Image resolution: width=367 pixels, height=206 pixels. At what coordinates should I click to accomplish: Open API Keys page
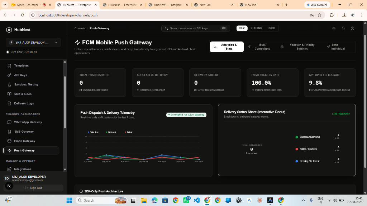(20, 75)
